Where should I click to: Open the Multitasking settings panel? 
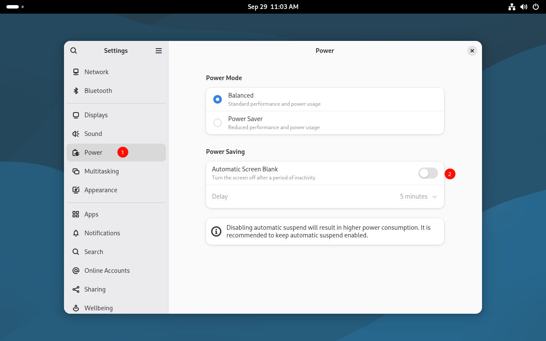(x=102, y=171)
